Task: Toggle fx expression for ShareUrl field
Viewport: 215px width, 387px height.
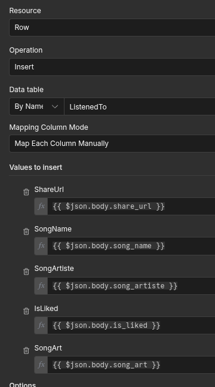Action: coord(41,206)
